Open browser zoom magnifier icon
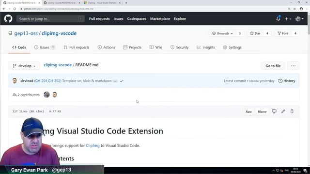This screenshot has width=310, height=174. tap(289, 9)
